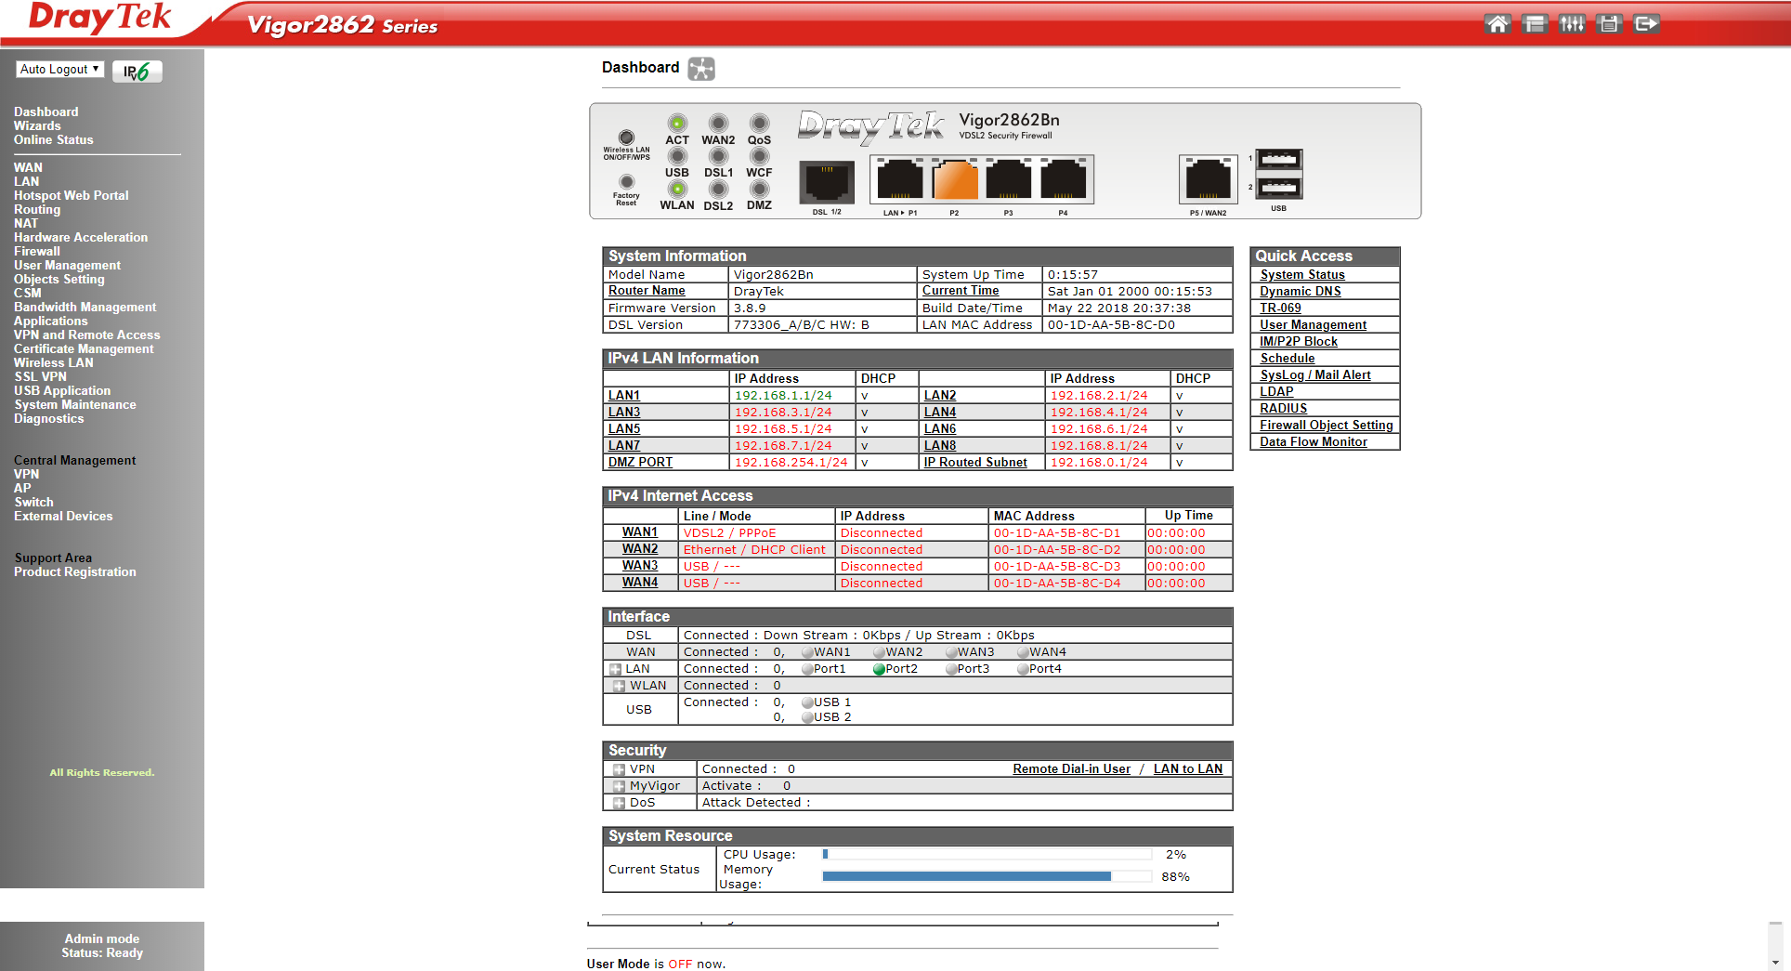Click the scrollbar down arrow at bottom right

tap(1775, 963)
